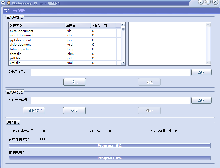The height and width of the screenshot is (168, 220).
Task: Click 选择 next to 文件保存位置
Action: 201,100
